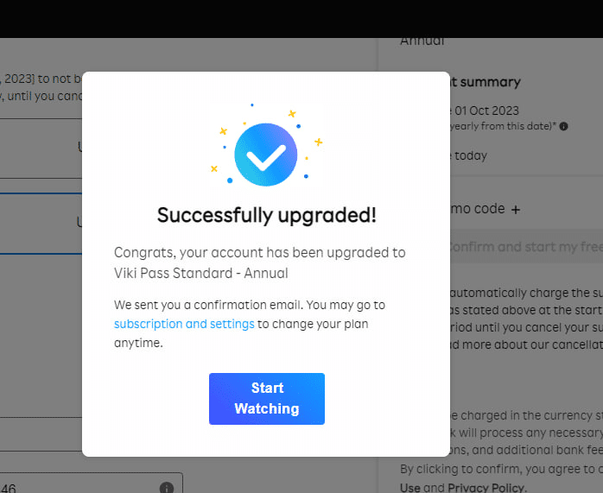Click the Start Watching button
The height and width of the screenshot is (493, 603).
266,398
